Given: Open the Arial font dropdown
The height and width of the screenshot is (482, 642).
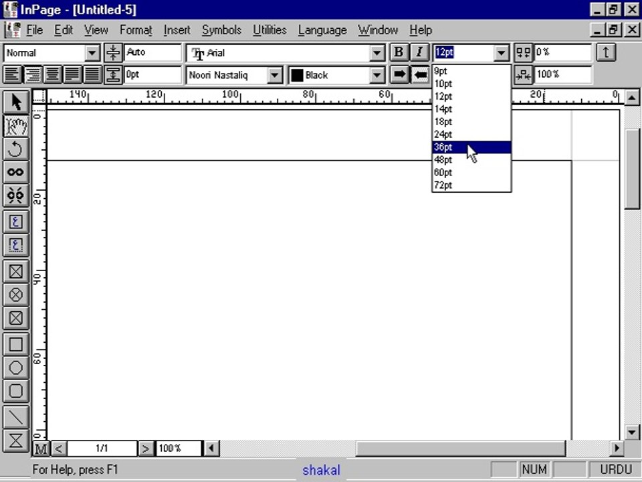Looking at the screenshot, I should [x=377, y=53].
